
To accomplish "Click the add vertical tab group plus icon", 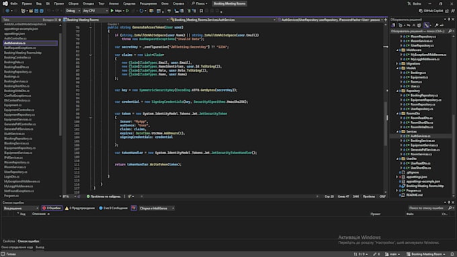I will (x=386, y=20).
